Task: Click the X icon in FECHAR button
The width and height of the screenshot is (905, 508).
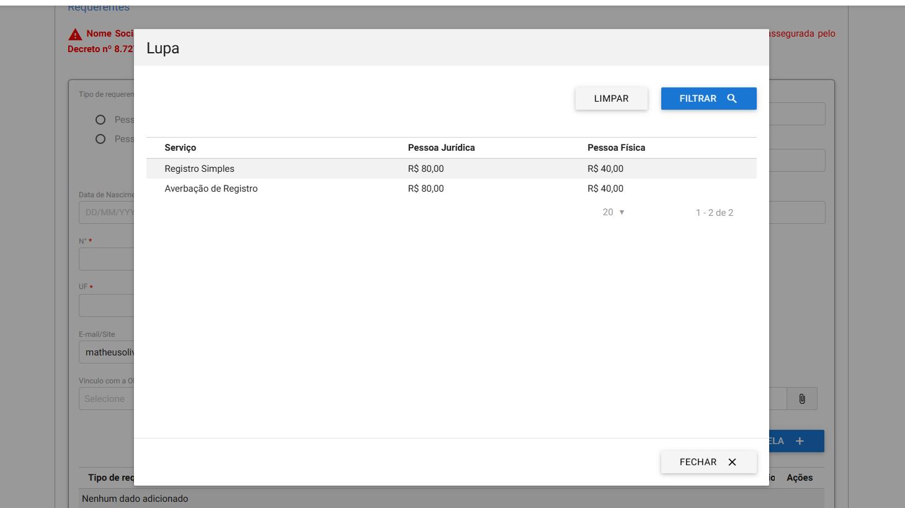Action: [x=732, y=462]
